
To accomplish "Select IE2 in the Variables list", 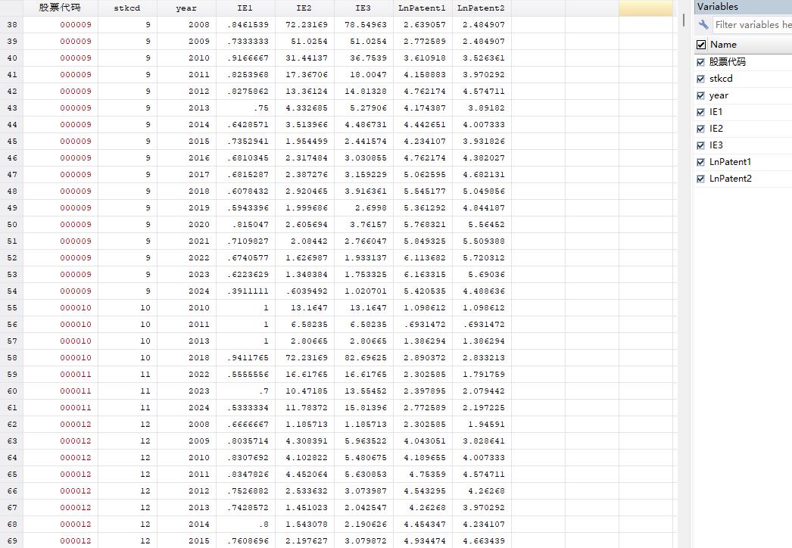I will [x=716, y=129].
